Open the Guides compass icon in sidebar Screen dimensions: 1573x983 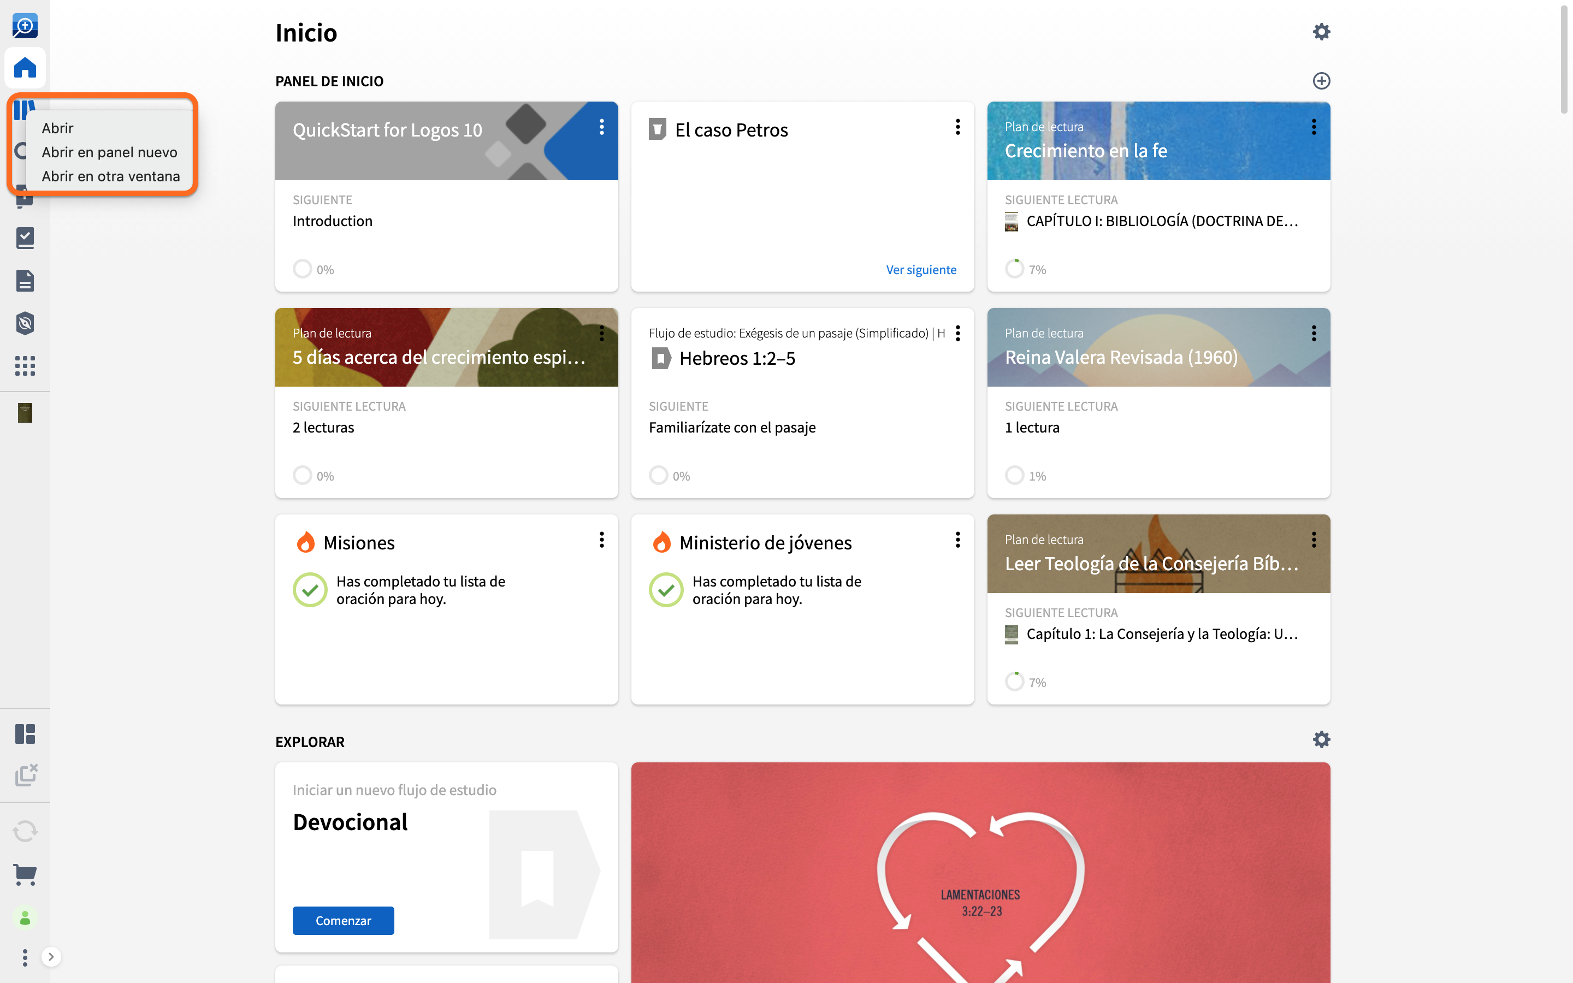25,323
